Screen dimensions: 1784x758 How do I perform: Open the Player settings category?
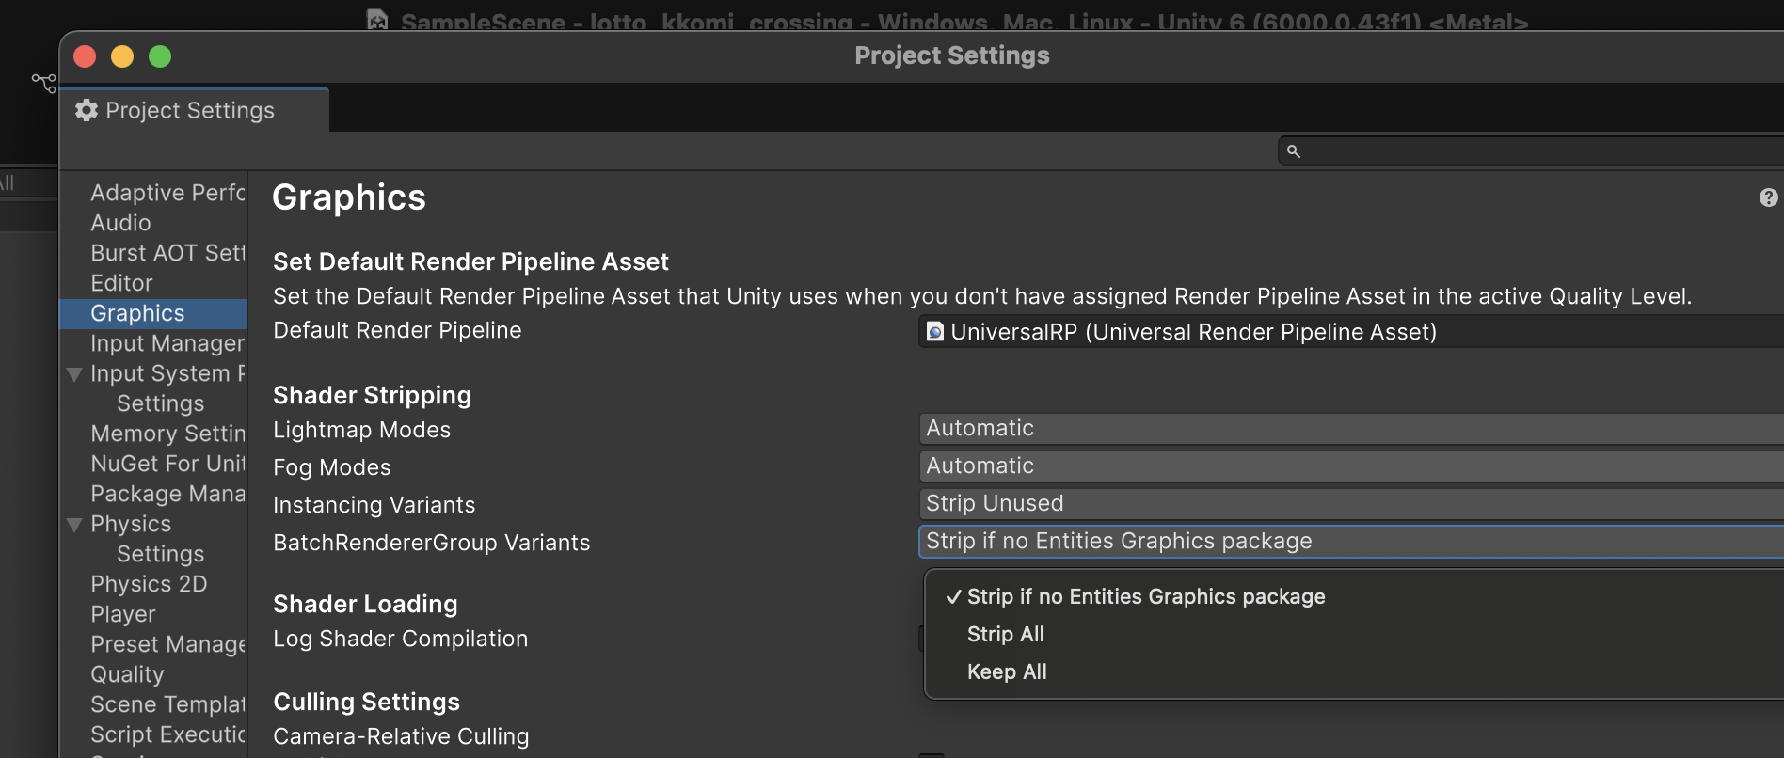click(123, 614)
